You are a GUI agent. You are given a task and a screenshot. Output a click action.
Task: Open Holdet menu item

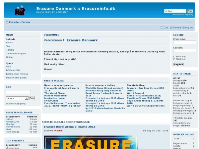point(10,57)
